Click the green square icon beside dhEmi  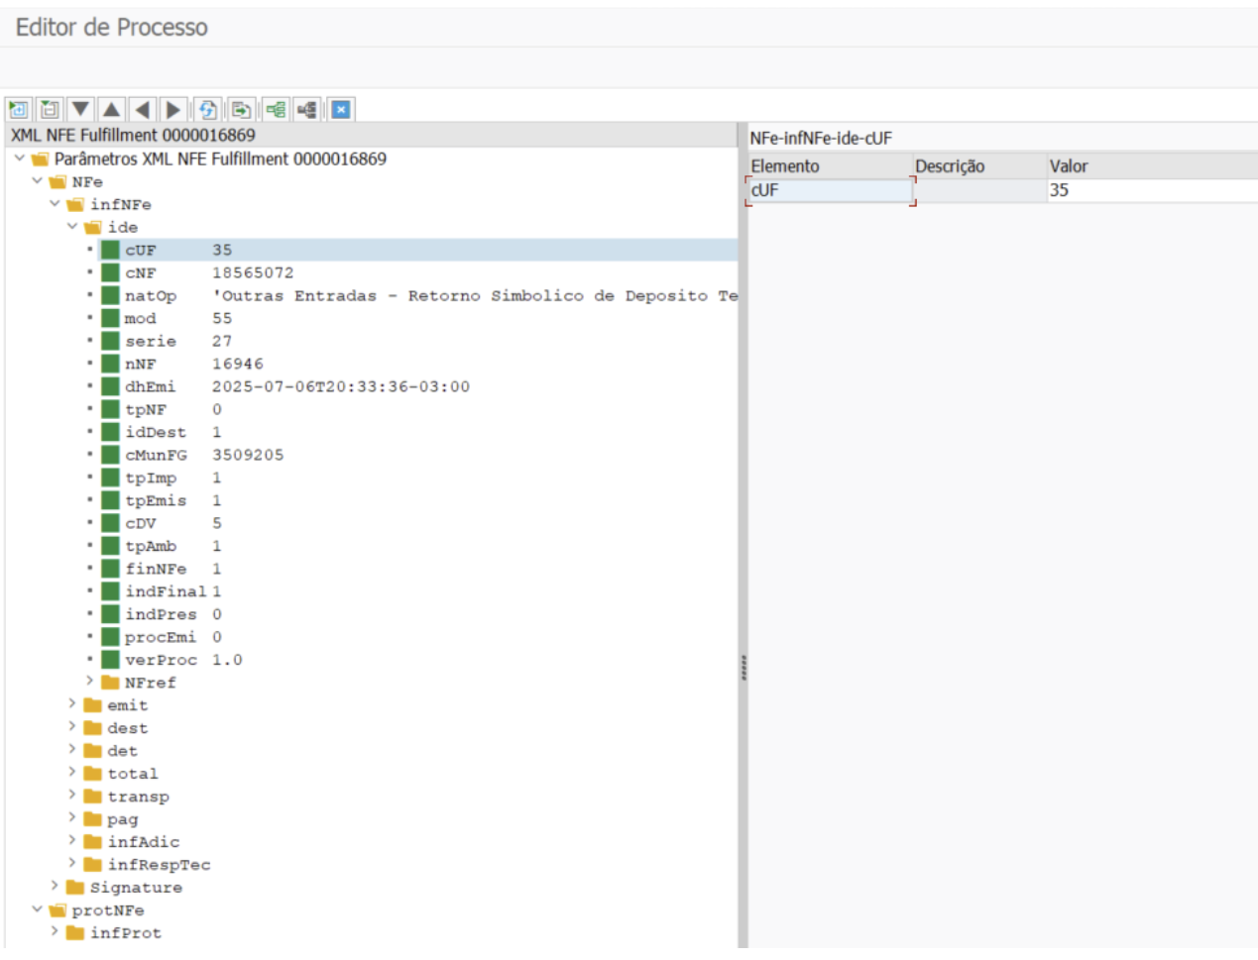[110, 386]
